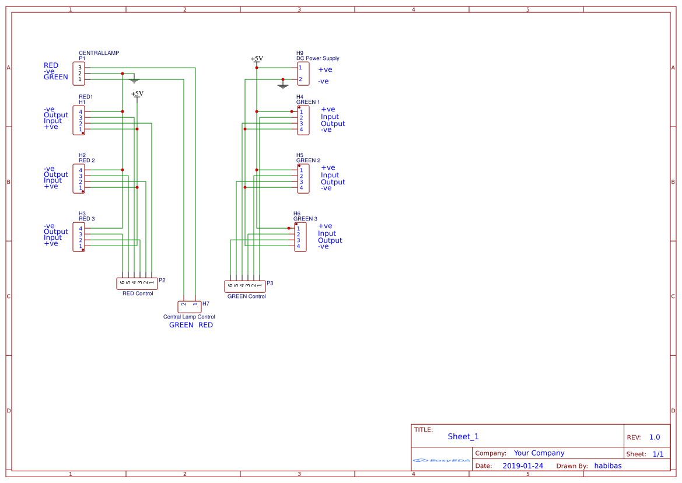The height and width of the screenshot is (483, 682).
Task: Select the H7 Central Lamp Control connector
Action: click(x=189, y=306)
